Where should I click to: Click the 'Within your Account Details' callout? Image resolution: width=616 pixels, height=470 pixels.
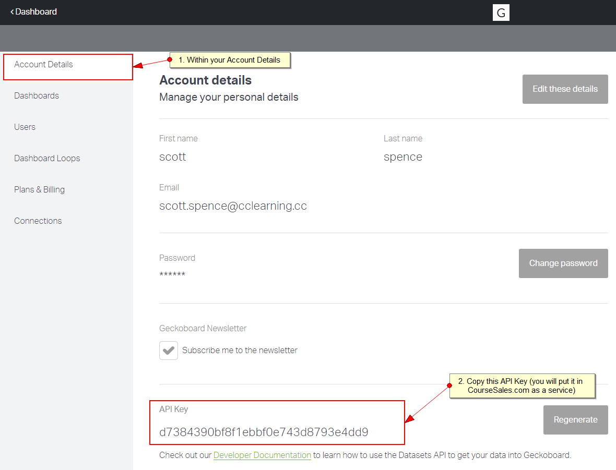[x=230, y=60]
